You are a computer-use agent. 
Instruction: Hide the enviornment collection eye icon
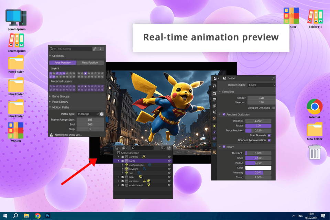(169, 185)
